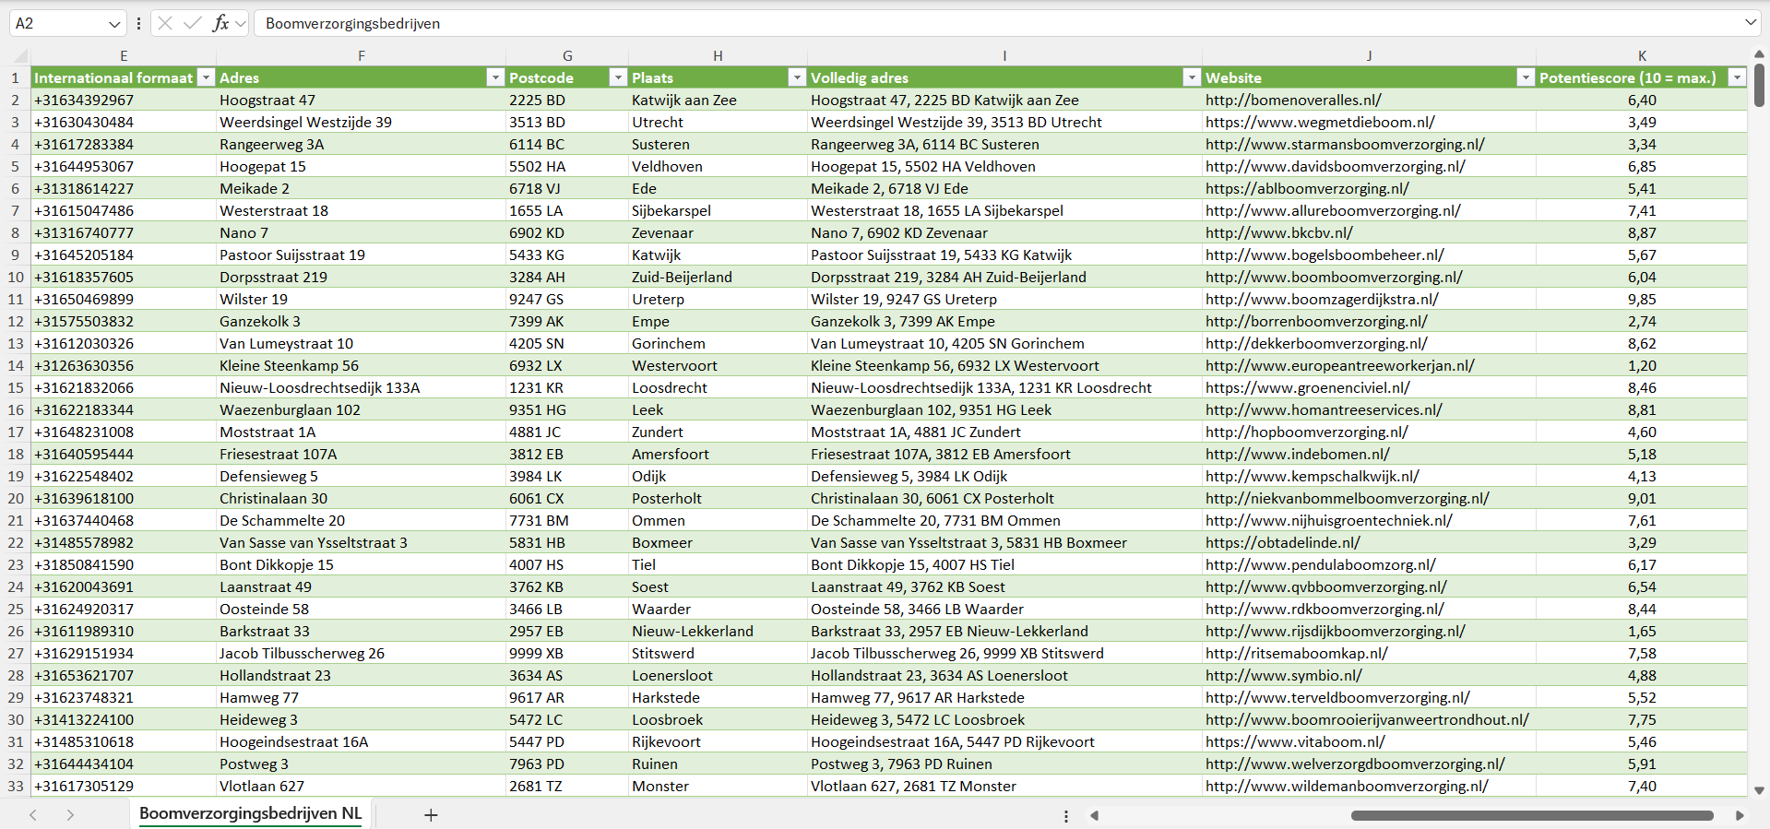The height and width of the screenshot is (829, 1770).
Task: Open the Name Box dropdown
Action: tap(114, 24)
